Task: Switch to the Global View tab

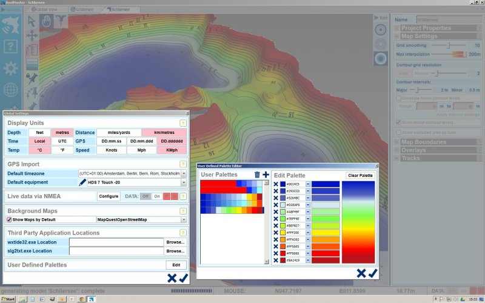Action: (x=47, y=10)
